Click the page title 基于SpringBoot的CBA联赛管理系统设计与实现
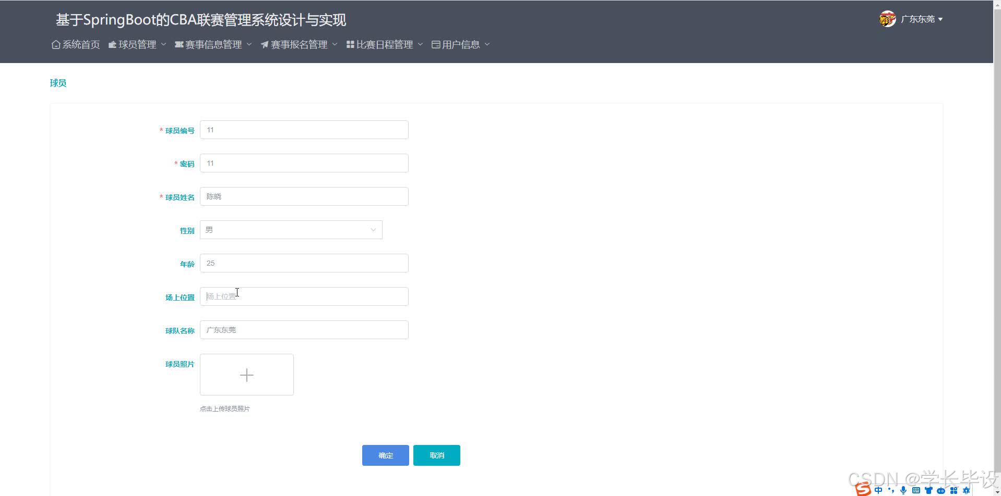1001x496 pixels. 201,20
